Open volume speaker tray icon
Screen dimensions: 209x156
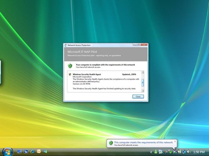click(189, 151)
